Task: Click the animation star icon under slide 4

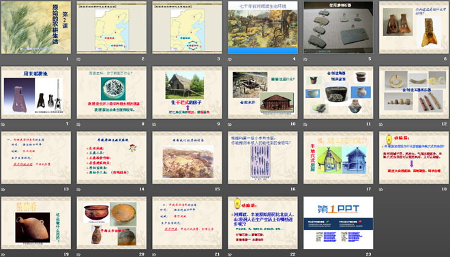Action: pyautogui.click(x=230, y=59)
